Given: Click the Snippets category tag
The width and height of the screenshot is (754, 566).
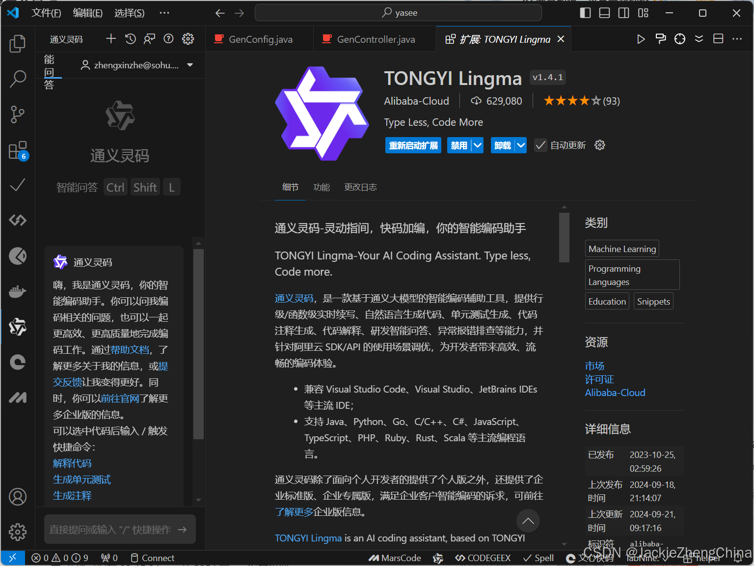Looking at the screenshot, I should point(653,301).
